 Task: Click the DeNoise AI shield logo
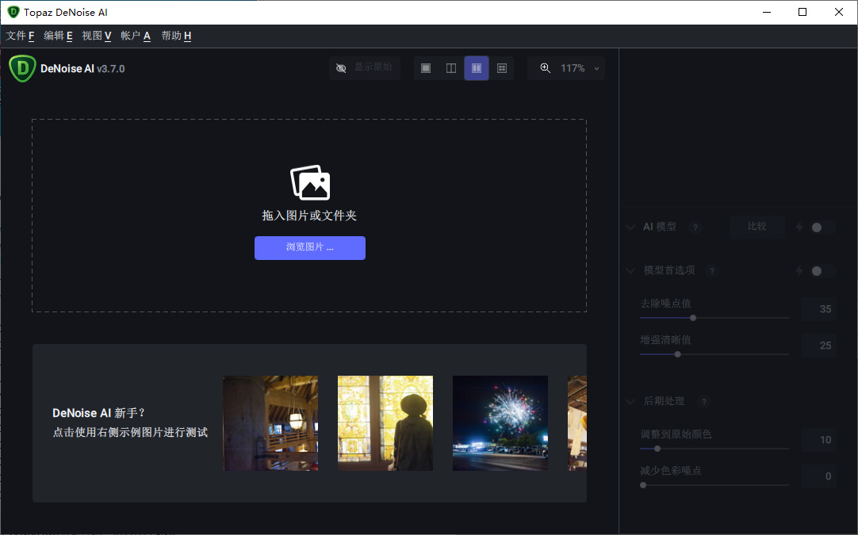(22, 68)
